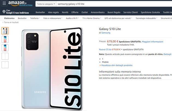This screenshot has height=111, width=172.
Task: Expand TV e Home Cinema menu
Action: pyautogui.click(x=91, y=18)
